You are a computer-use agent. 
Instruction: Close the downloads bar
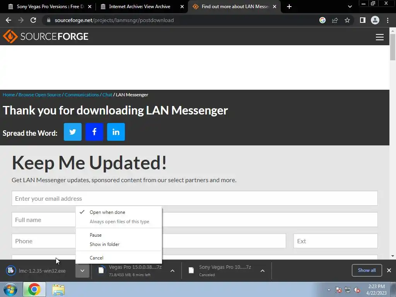click(389, 270)
